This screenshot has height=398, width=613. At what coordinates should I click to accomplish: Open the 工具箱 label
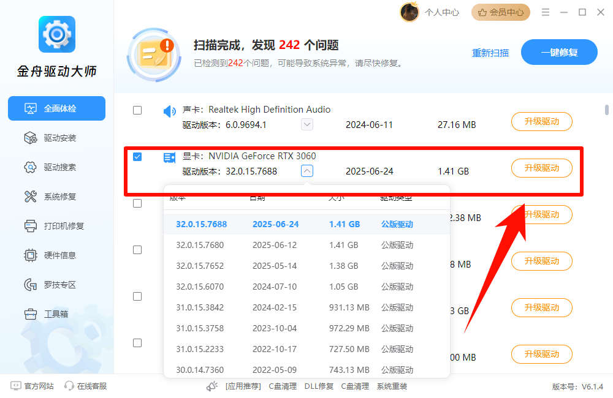[x=56, y=314]
